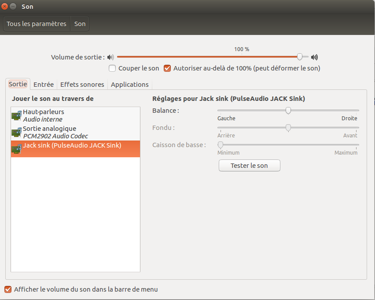
Task: Click the Avant fade label
Action: [x=350, y=136]
